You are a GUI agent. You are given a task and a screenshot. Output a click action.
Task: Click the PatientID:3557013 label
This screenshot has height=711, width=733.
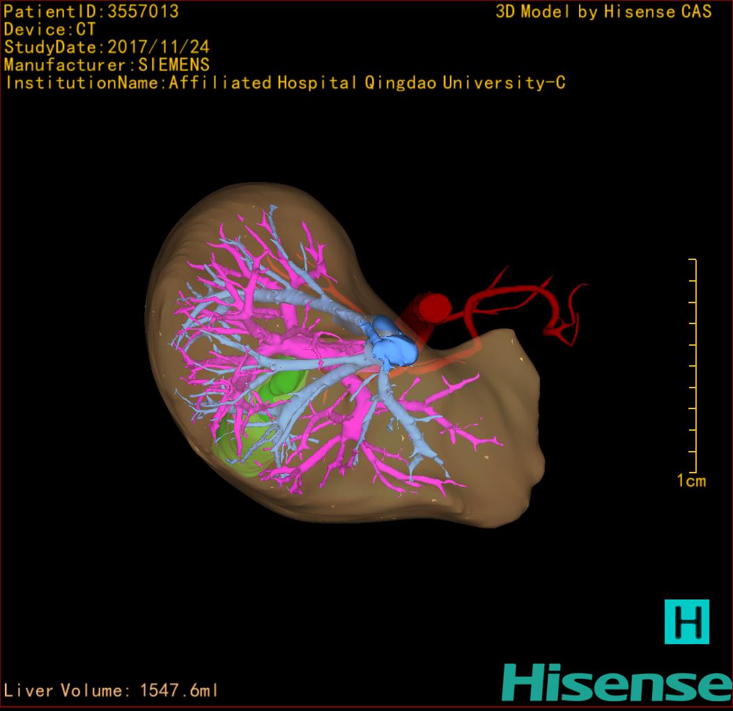point(91,11)
